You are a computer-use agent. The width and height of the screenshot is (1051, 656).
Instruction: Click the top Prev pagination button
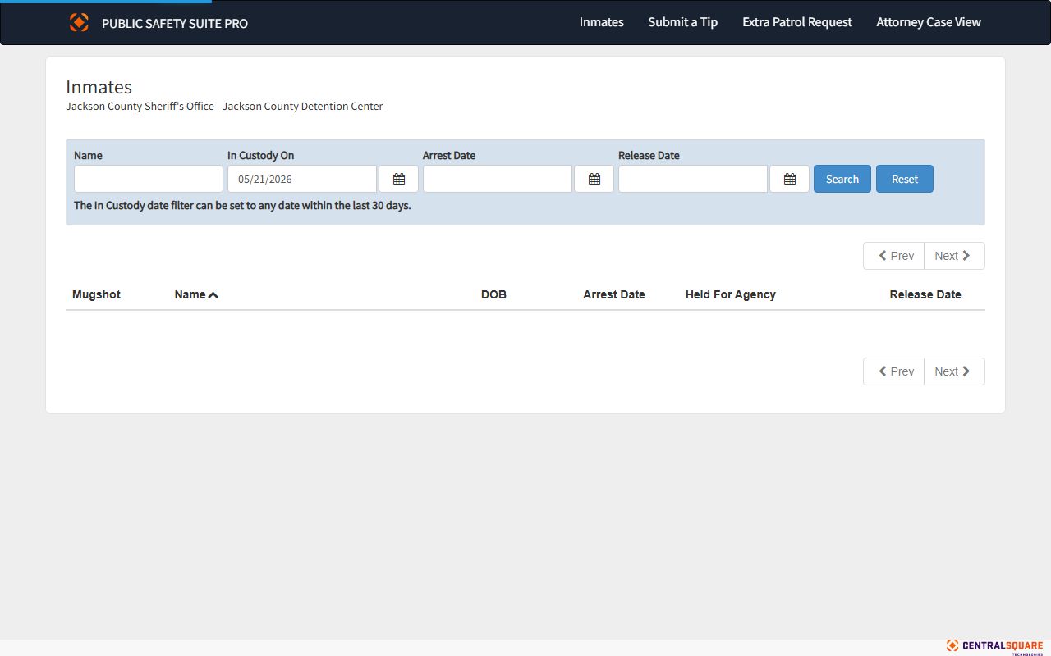tap(893, 256)
